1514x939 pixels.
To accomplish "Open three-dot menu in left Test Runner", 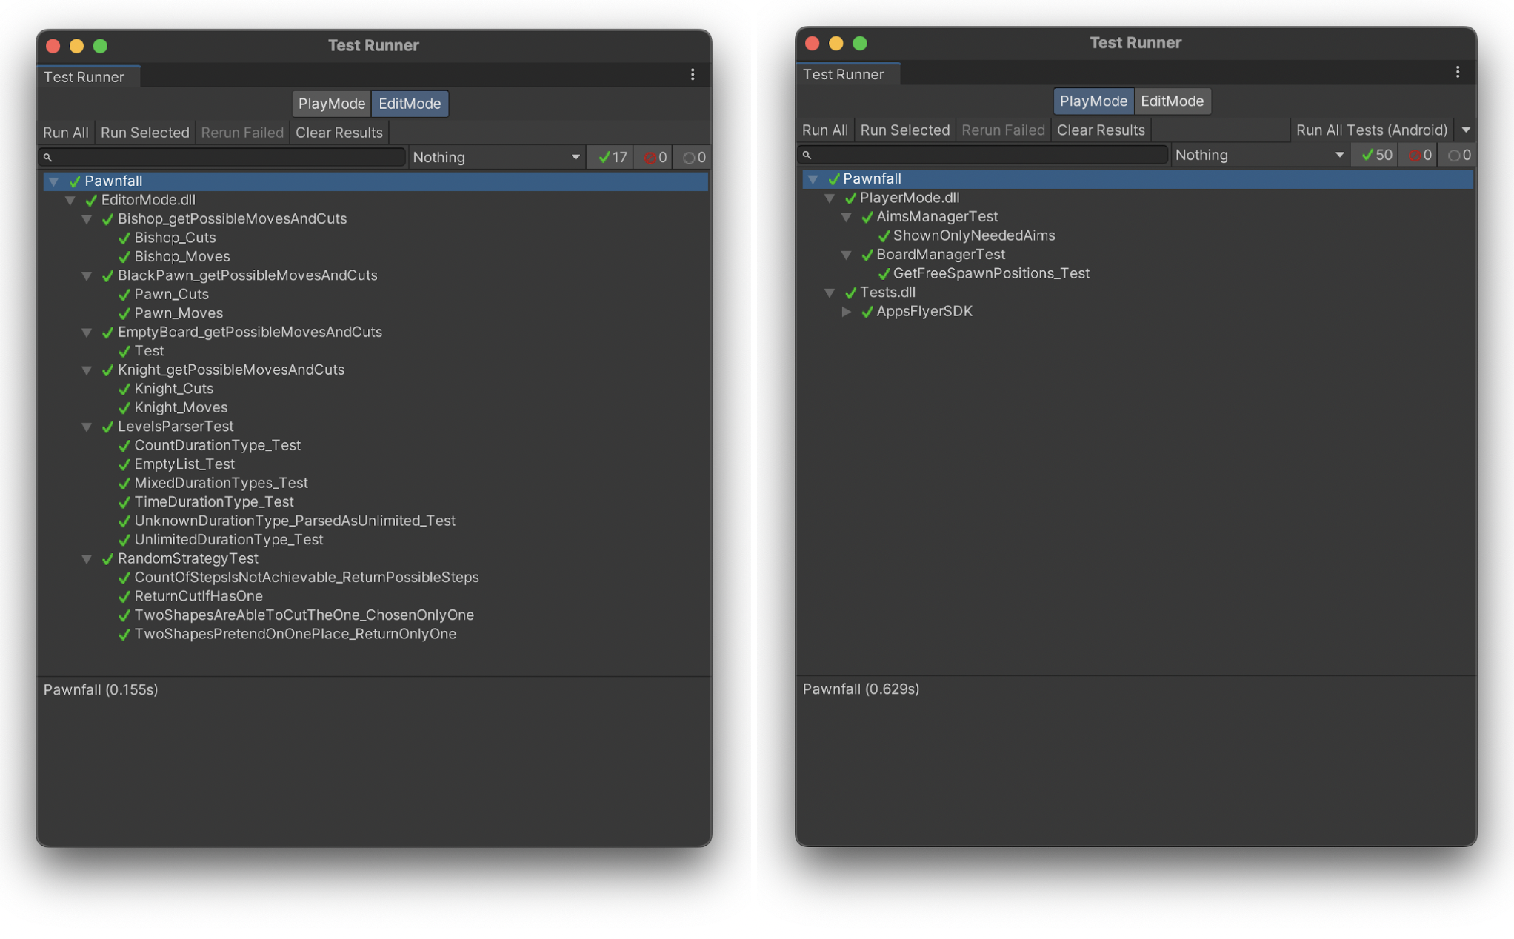I will click(692, 74).
